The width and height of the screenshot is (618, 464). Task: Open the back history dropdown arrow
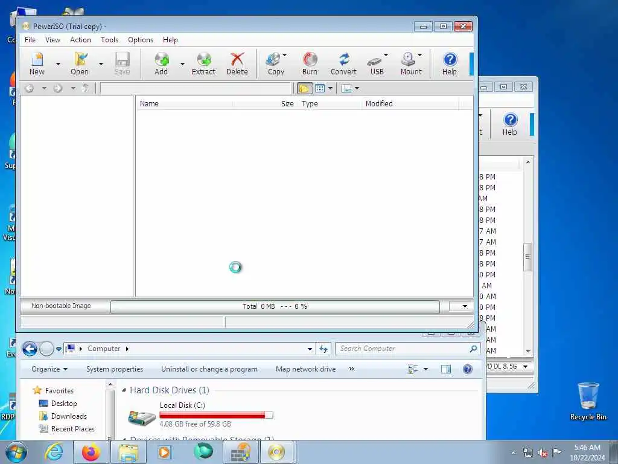pyautogui.click(x=43, y=88)
